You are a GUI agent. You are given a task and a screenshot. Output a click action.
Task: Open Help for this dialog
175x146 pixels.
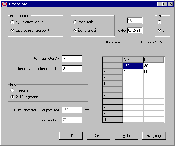[126, 136]
